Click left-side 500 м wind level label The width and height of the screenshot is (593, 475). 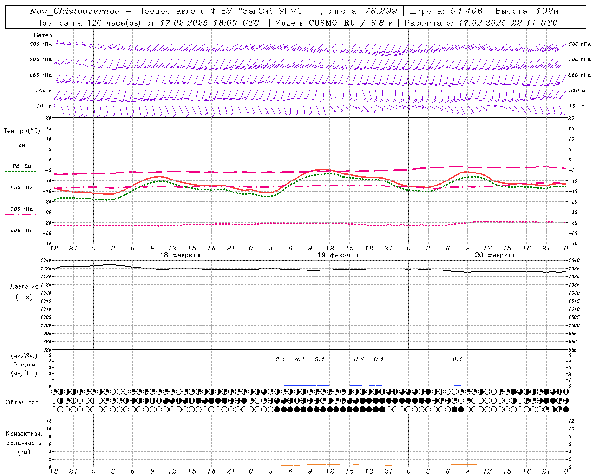[x=44, y=90]
